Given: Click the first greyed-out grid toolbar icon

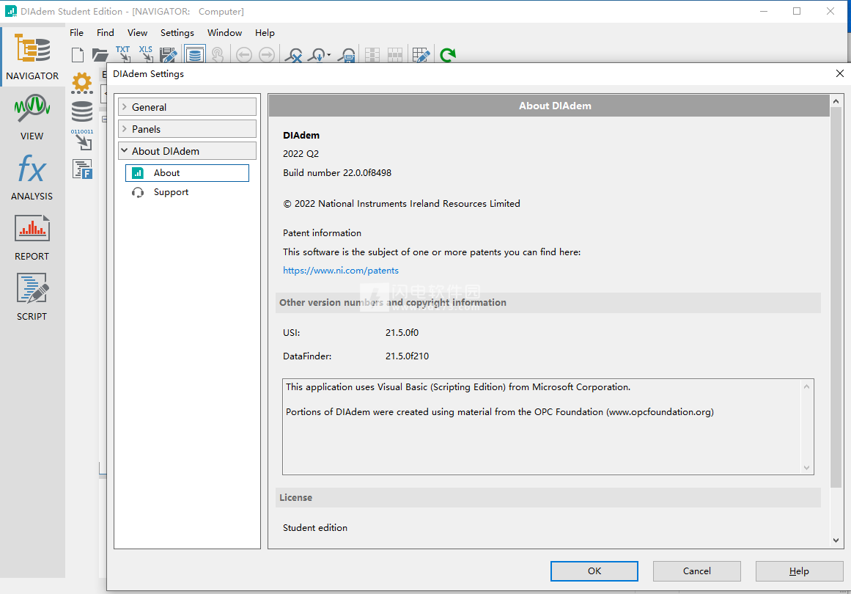Looking at the screenshot, I should click(x=372, y=55).
